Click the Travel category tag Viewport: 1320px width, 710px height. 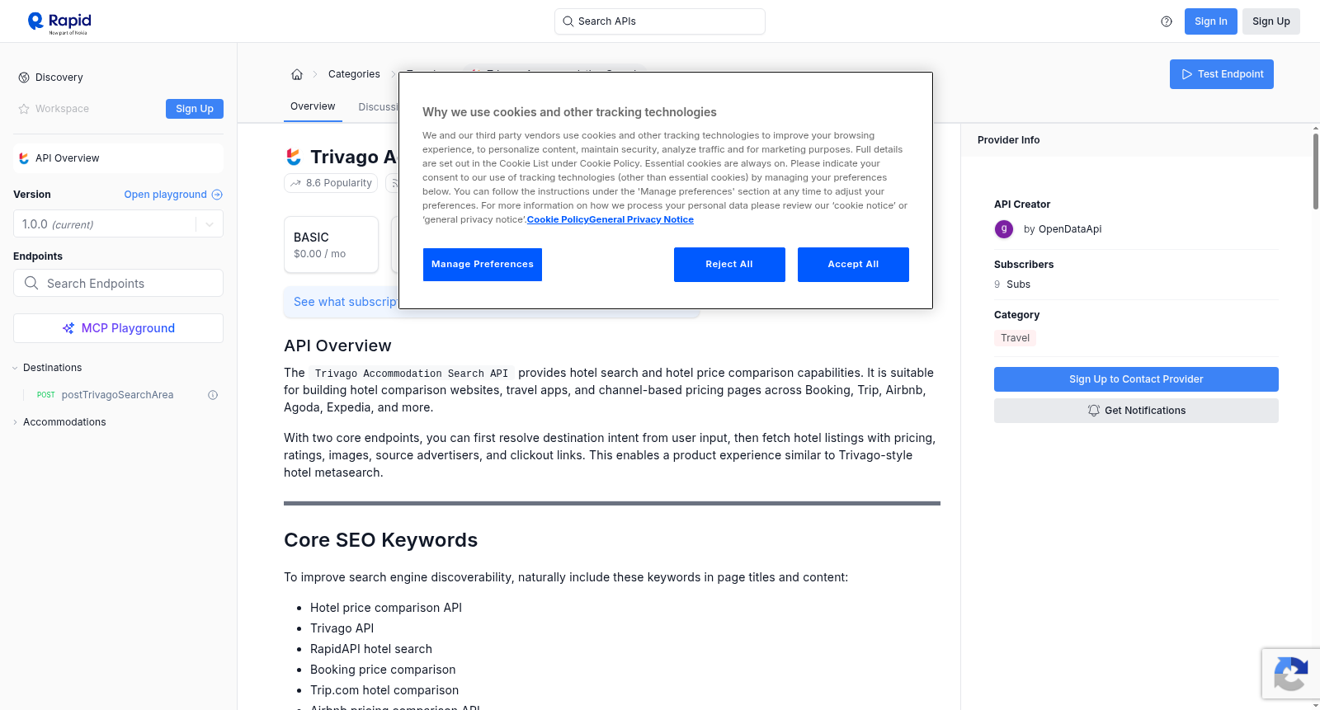pyautogui.click(x=1015, y=338)
